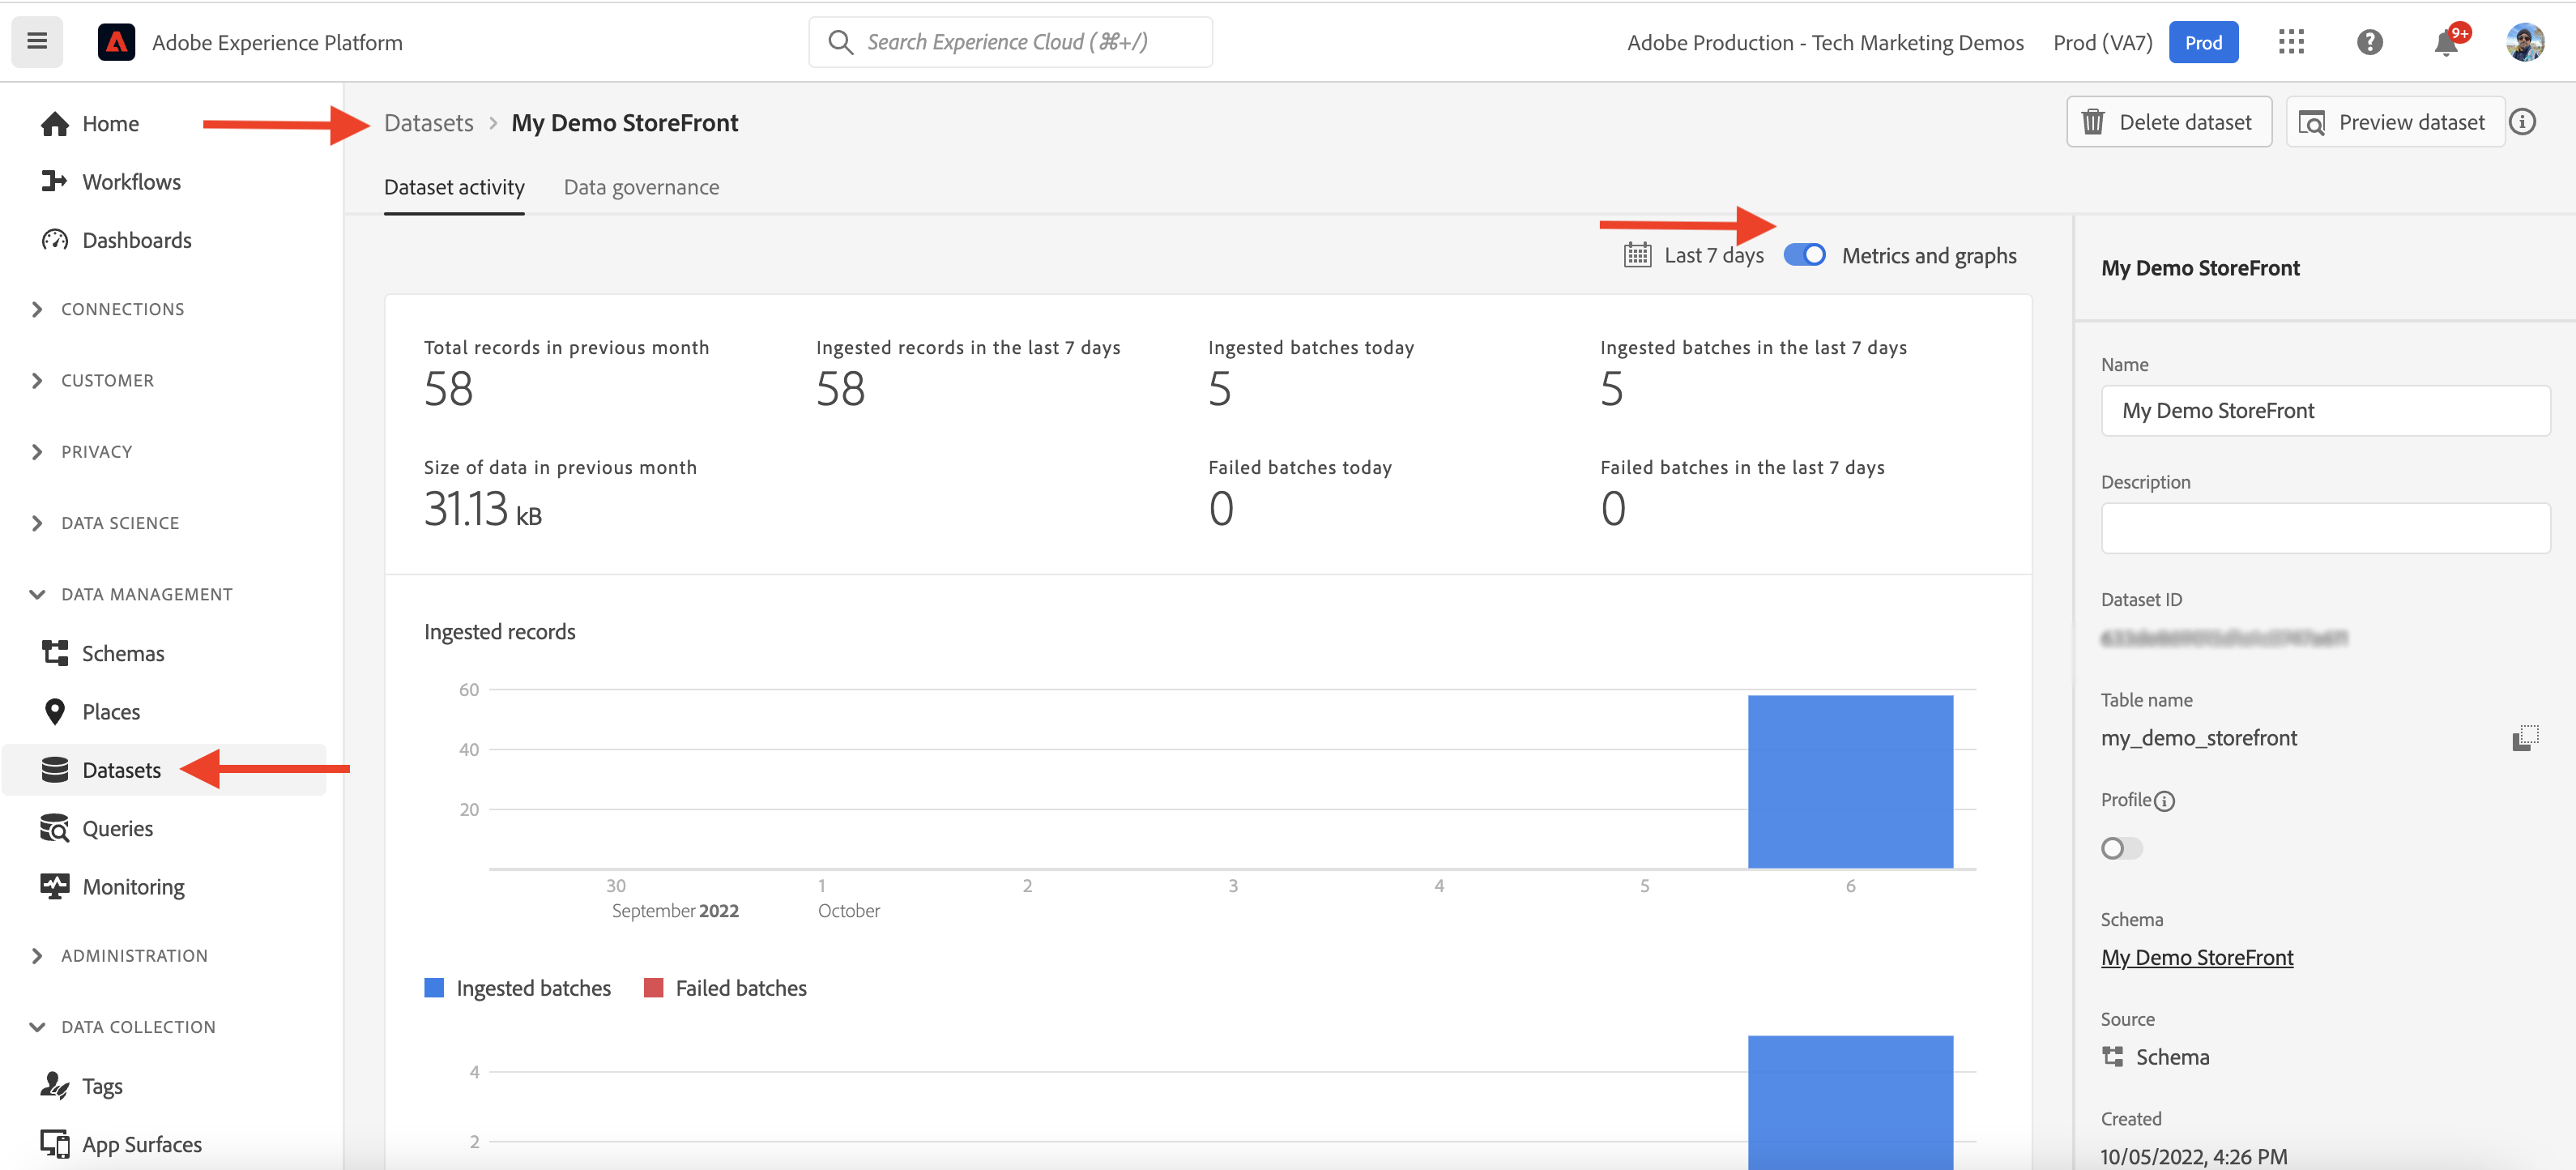Toggle Metrics and graphs switch
The image size is (2576, 1170).
1804,255
